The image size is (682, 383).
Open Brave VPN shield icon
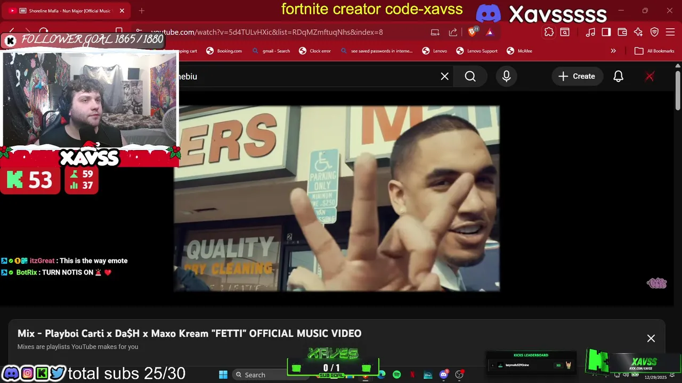point(654,32)
